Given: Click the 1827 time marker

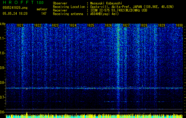Looking at the screenshot, I should pyautogui.click(x=126, y=25).
